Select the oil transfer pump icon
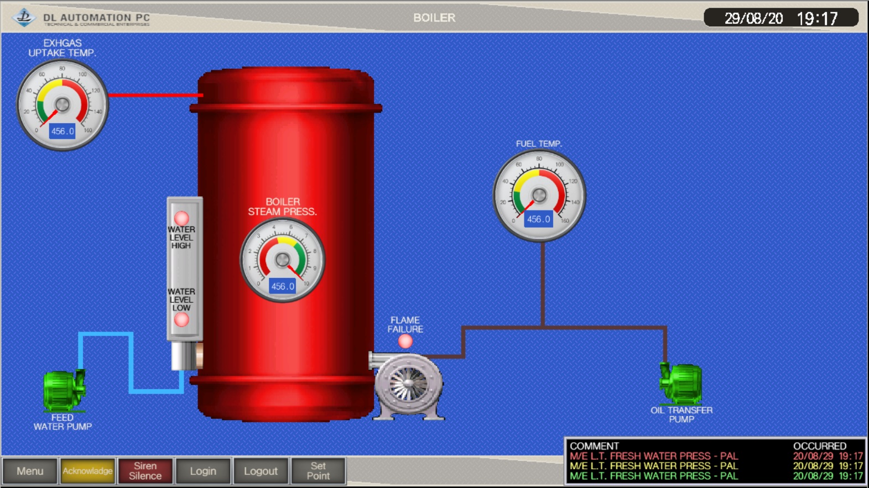869x488 pixels. [681, 384]
